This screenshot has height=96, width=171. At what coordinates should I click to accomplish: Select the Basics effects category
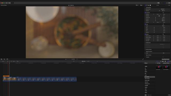(146, 72)
